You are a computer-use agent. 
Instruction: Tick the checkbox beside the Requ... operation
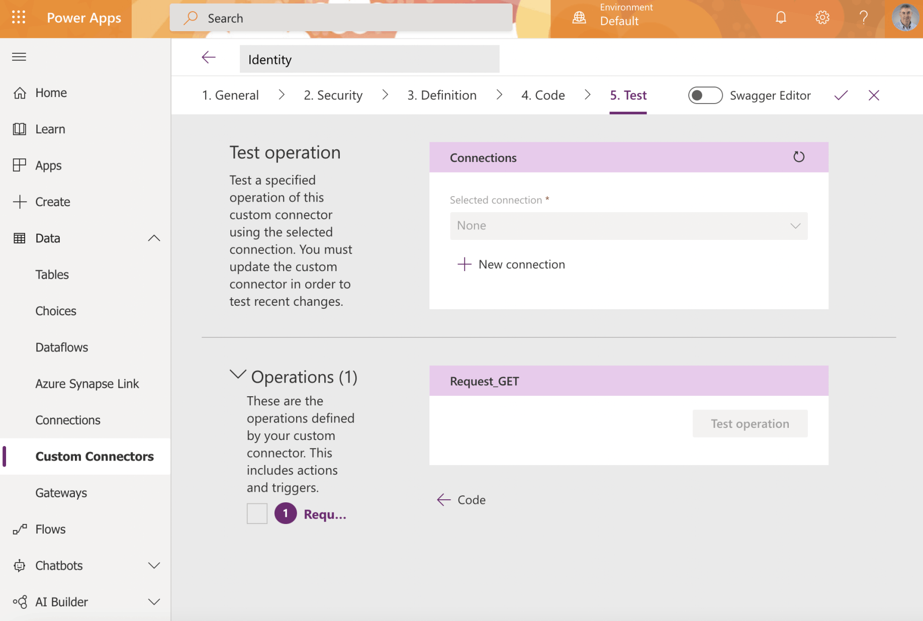click(x=257, y=513)
